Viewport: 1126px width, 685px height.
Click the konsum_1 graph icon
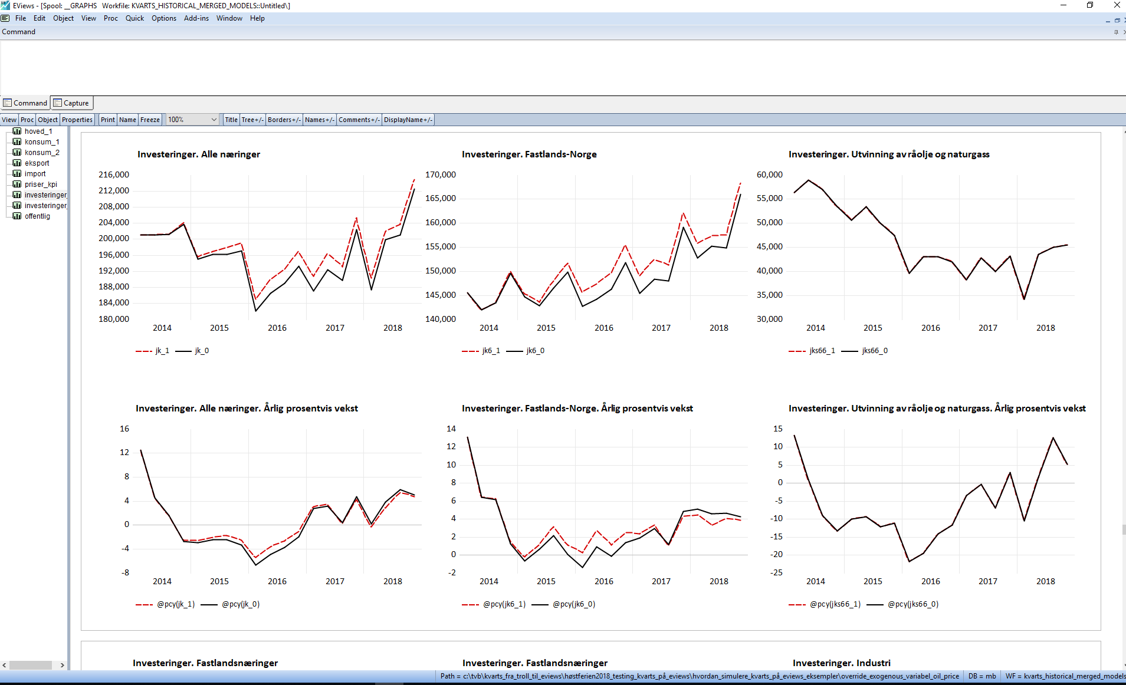(17, 142)
